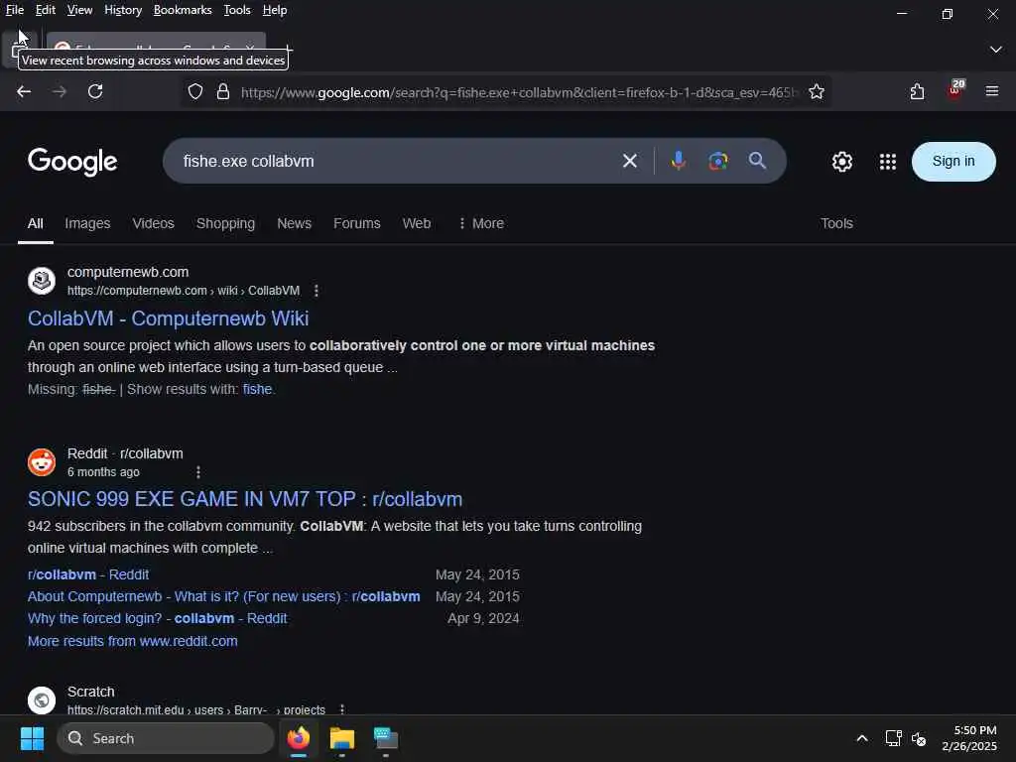Open the reddit result favicon
The image size is (1016, 762).
[42, 462]
